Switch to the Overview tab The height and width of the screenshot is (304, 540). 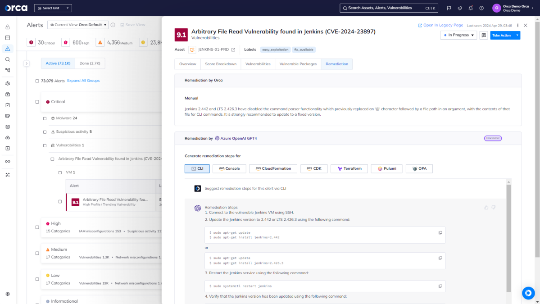tap(188, 64)
